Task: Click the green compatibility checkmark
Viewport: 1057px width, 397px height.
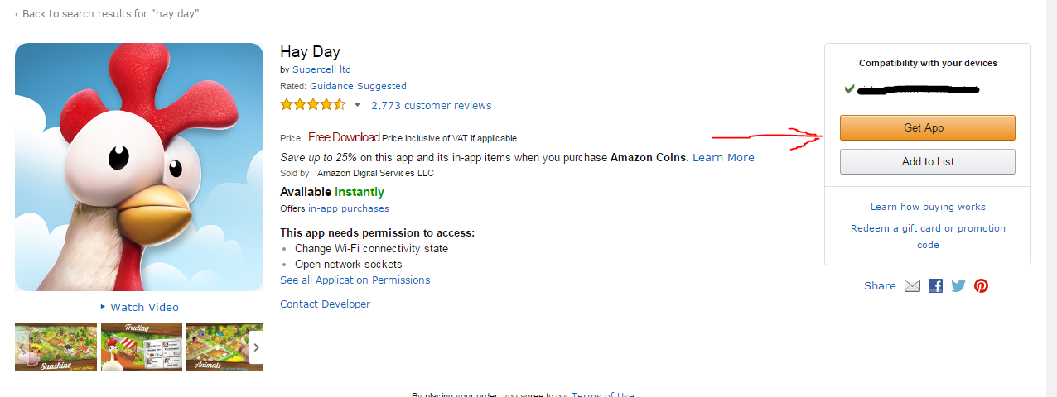Action: click(x=849, y=88)
